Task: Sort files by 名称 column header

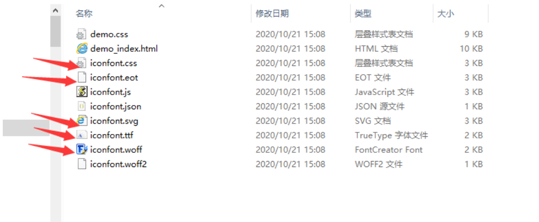Action: point(84,14)
